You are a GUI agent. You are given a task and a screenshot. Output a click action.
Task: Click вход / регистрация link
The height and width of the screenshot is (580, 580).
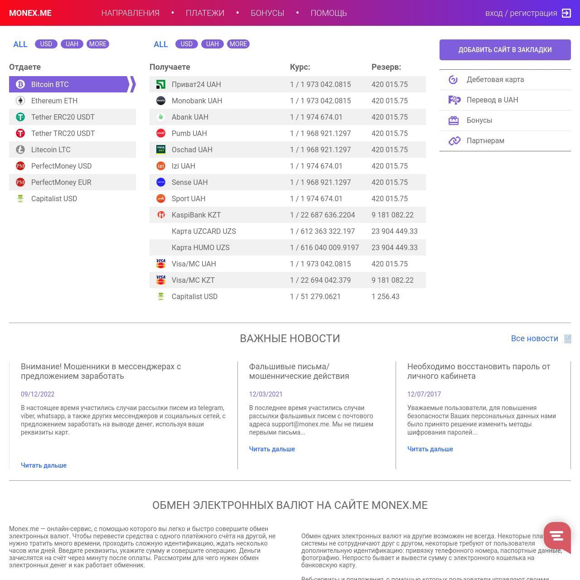521,13
